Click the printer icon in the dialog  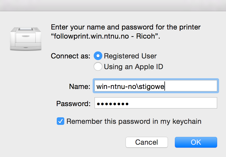[x=26, y=39]
